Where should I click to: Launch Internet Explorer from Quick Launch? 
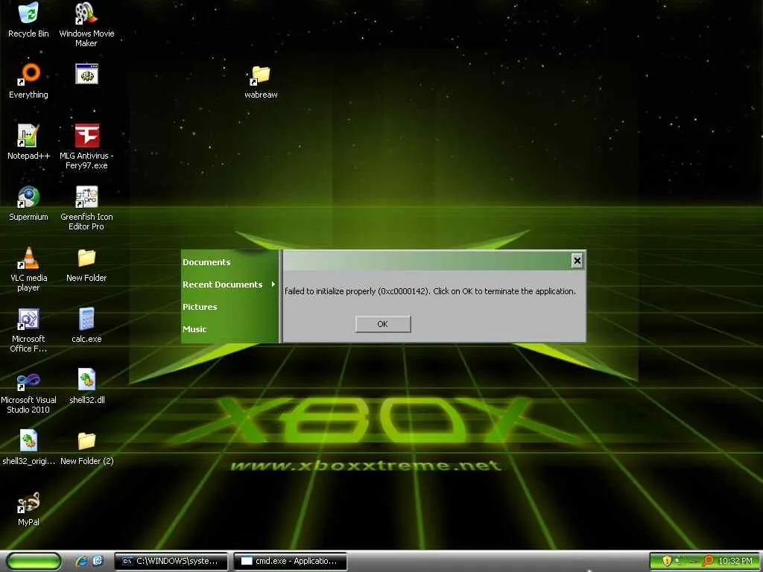(81, 561)
